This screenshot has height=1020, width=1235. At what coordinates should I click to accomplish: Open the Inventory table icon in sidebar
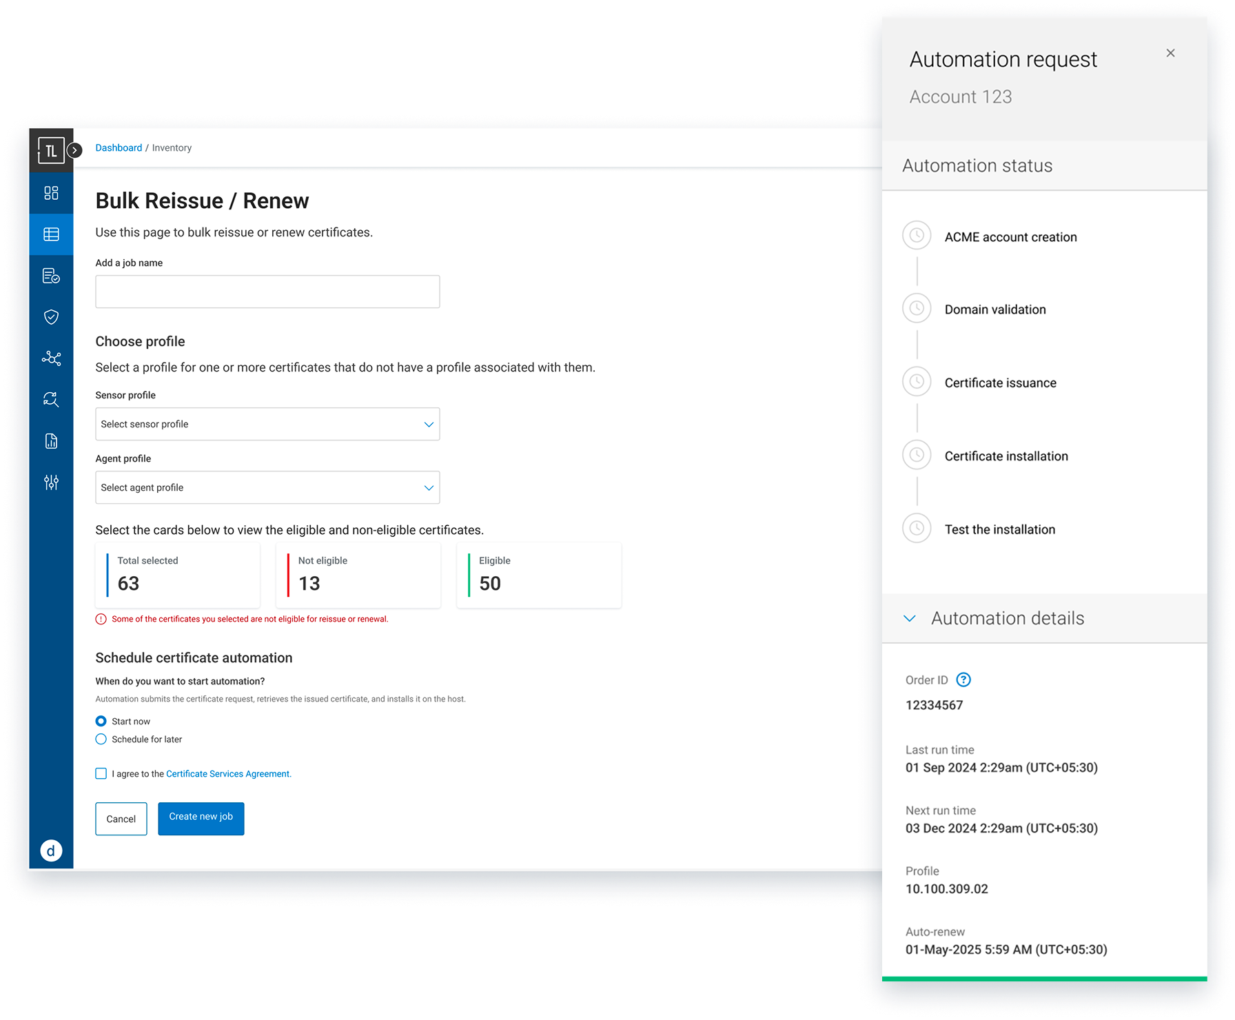51,234
